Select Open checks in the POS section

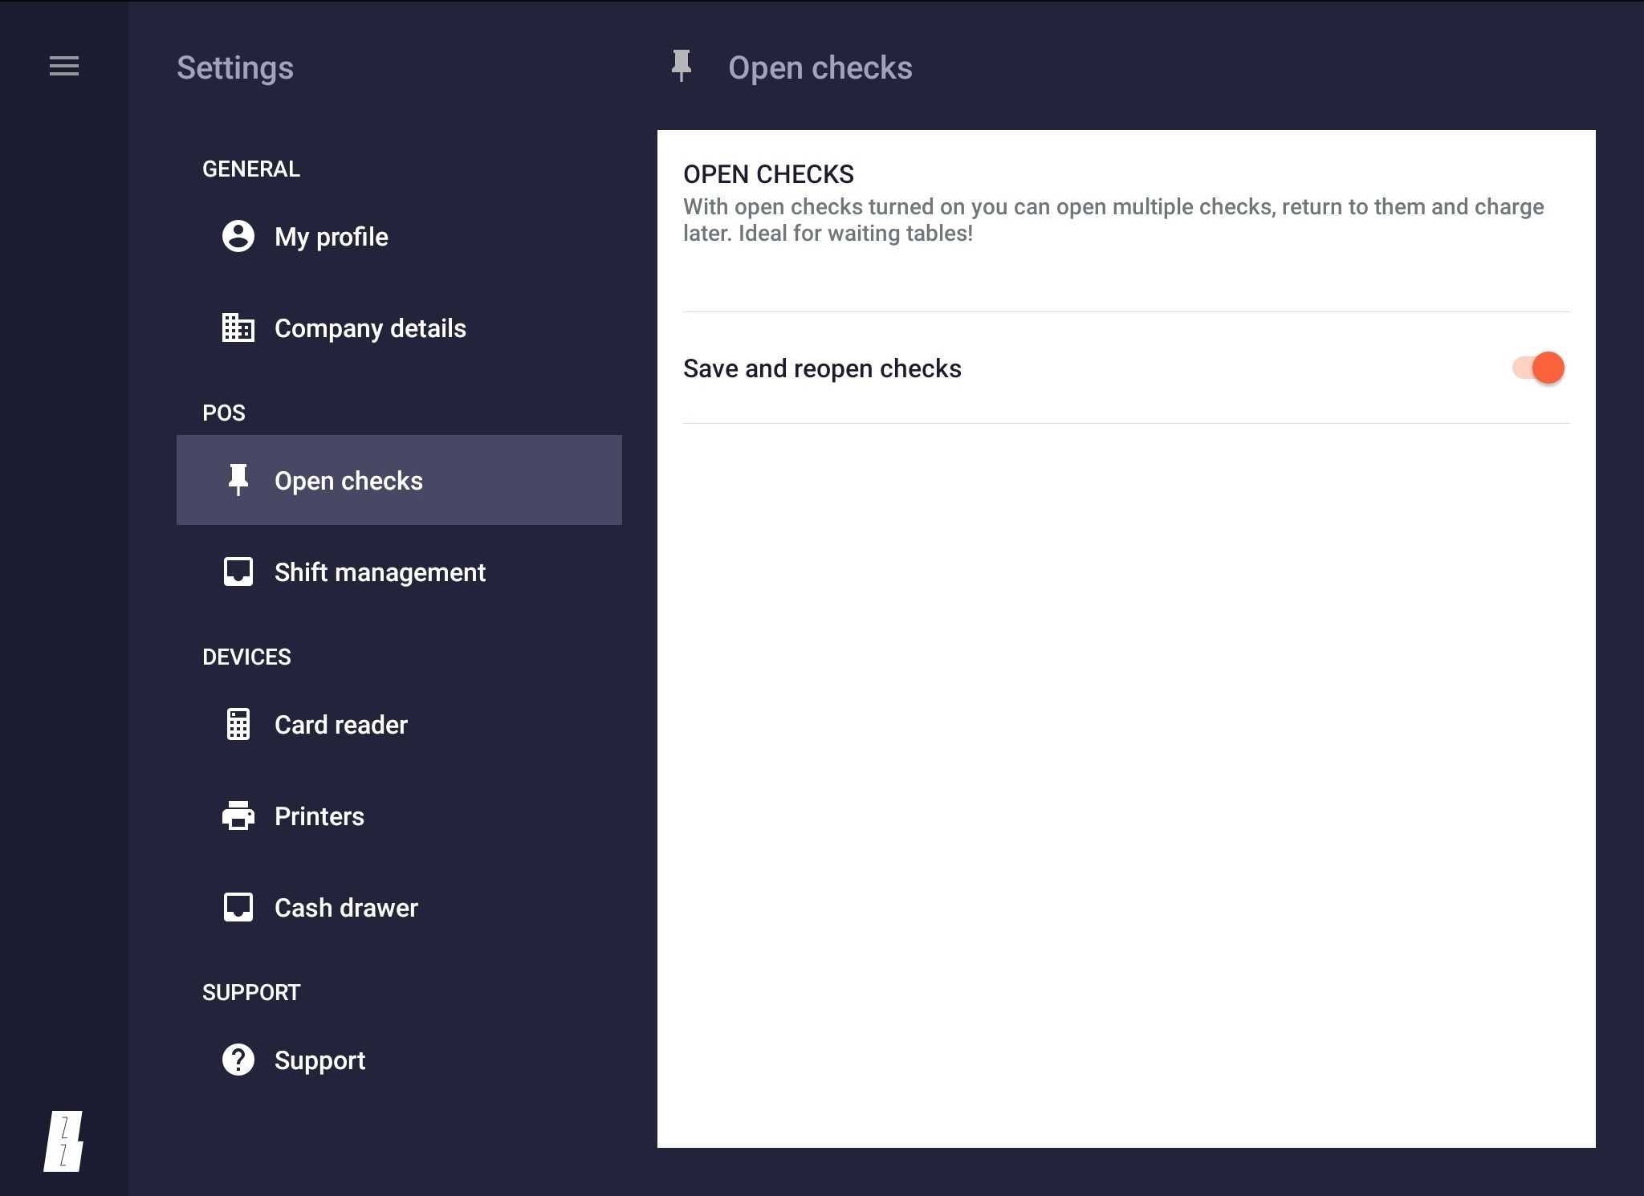399,480
